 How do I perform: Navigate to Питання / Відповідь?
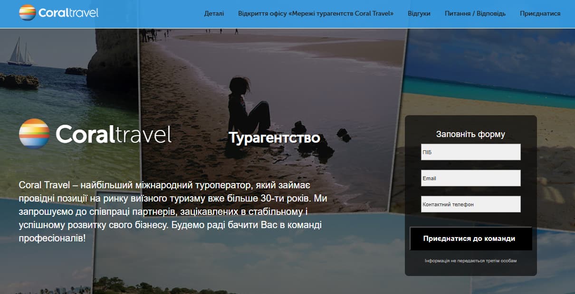pos(475,13)
